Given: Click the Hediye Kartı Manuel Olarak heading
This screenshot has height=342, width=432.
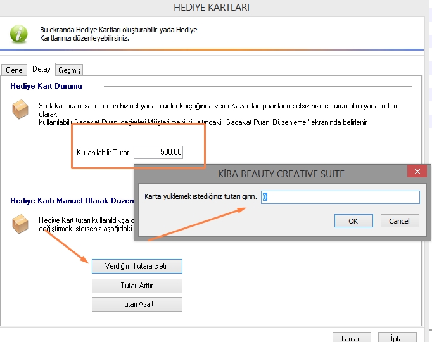Looking at the screenshot, I should coord(72,201).
